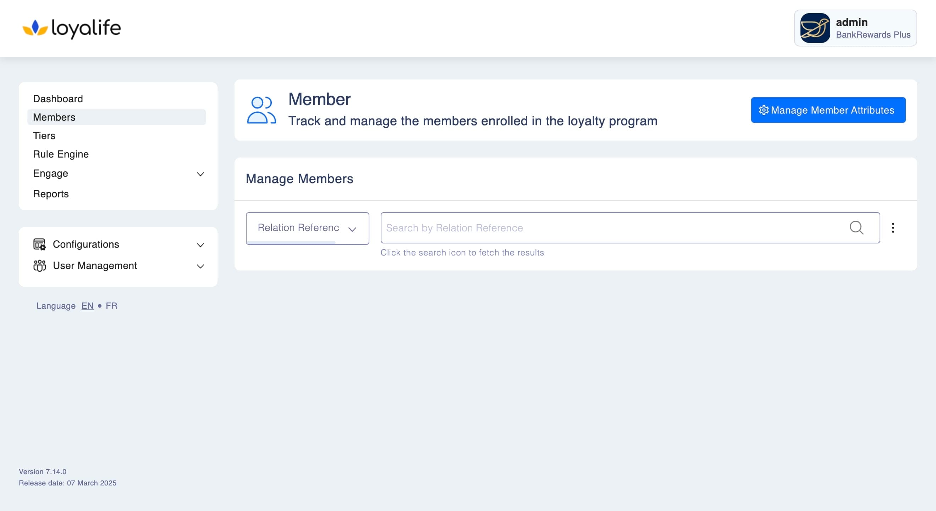Click the magnifier search icon
936x511 pixels.
tap(857, 228)
